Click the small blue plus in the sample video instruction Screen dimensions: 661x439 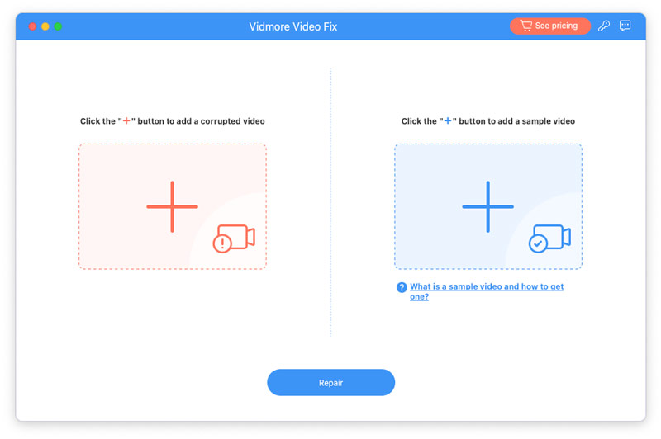[x=448, y=120]
